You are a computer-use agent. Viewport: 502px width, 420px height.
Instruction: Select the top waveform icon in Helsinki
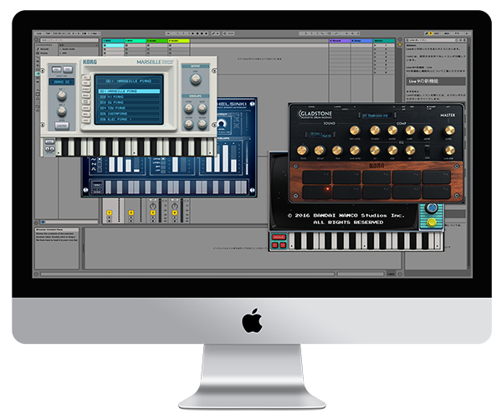pyautogui.click(x=94, y=160)
